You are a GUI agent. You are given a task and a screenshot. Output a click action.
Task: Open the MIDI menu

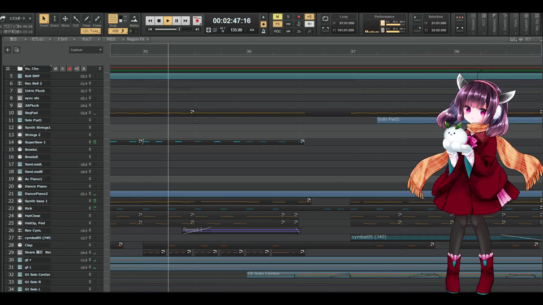coord(114,39)
